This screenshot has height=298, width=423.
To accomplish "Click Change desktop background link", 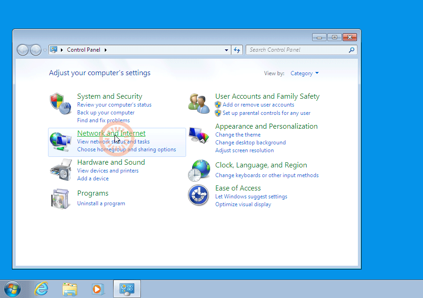I will tap(250, 142).
